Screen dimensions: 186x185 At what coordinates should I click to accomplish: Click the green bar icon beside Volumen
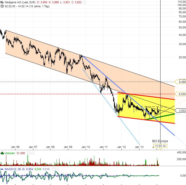click(2, 153)
